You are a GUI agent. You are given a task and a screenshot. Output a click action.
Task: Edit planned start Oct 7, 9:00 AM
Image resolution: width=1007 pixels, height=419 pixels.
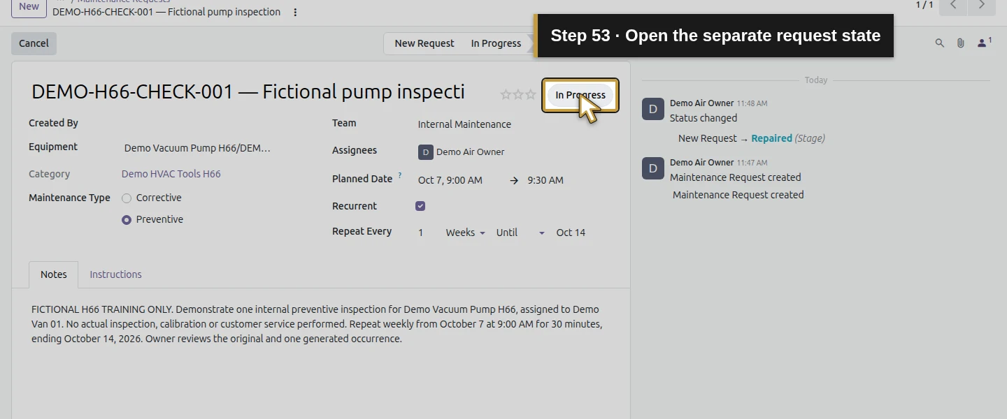click(x=450, y=180)
